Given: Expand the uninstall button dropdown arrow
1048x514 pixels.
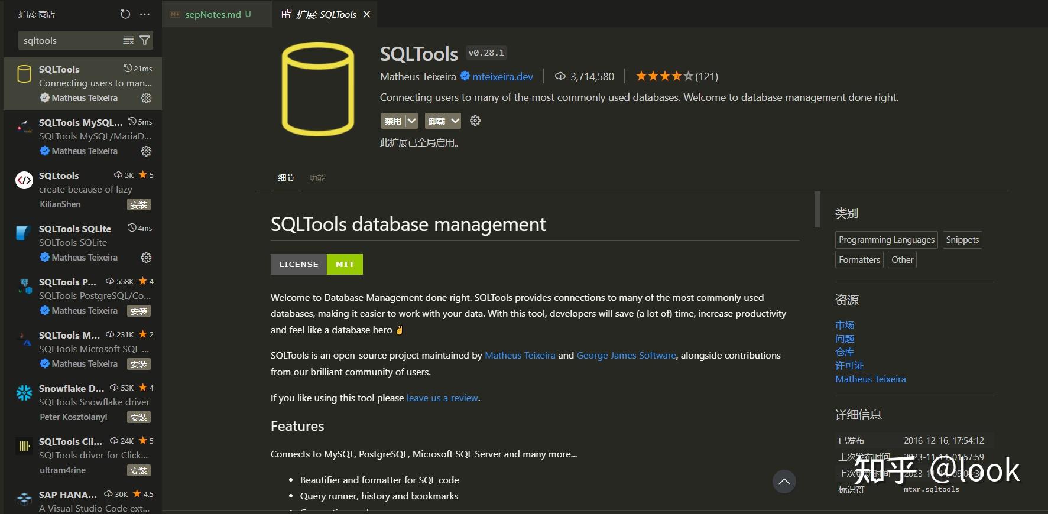Looking at the screenshot, I should click(x=455, y=121).
